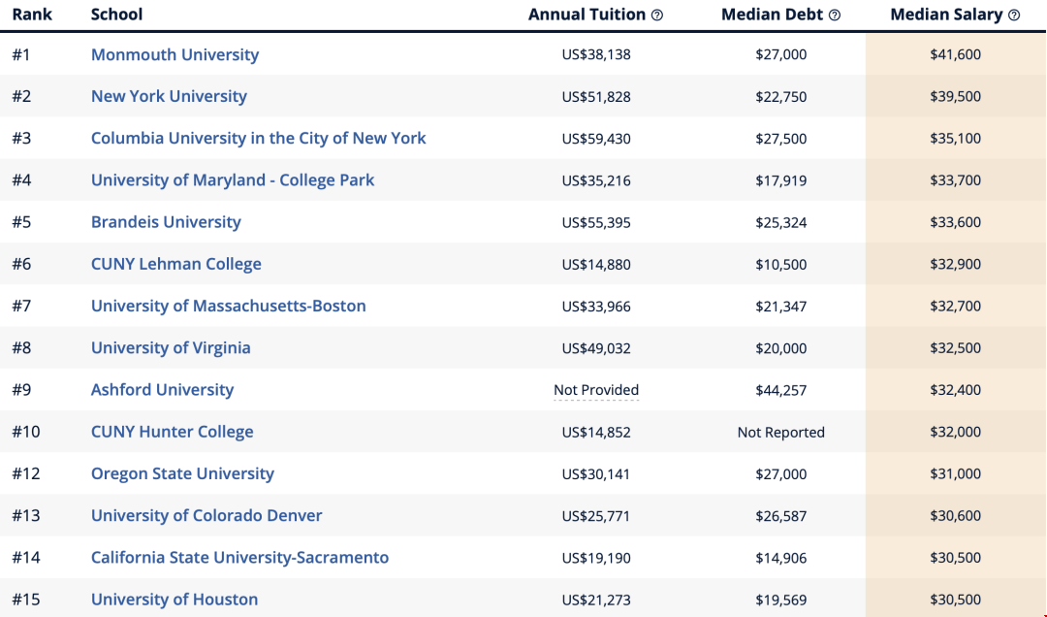This screenshot has width=1047, height=617.
Task: Open California State University-Sacramento link
Action: [239, 558]
